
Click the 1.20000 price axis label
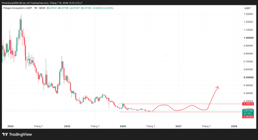248,22
